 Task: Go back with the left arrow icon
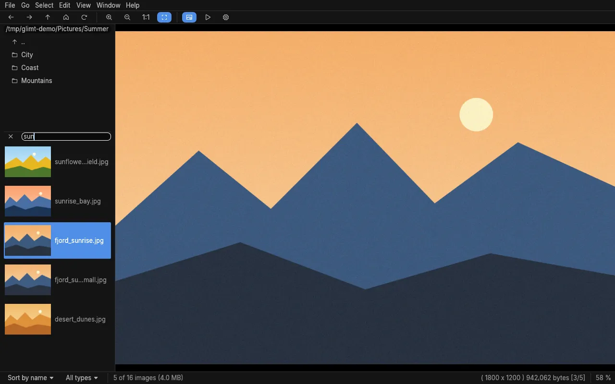11,17
